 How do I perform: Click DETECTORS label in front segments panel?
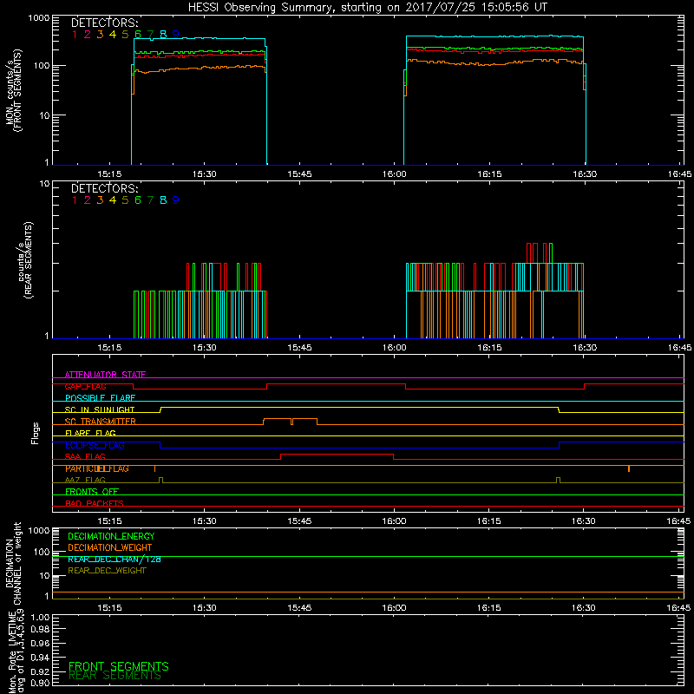click(x=104, y=23)
